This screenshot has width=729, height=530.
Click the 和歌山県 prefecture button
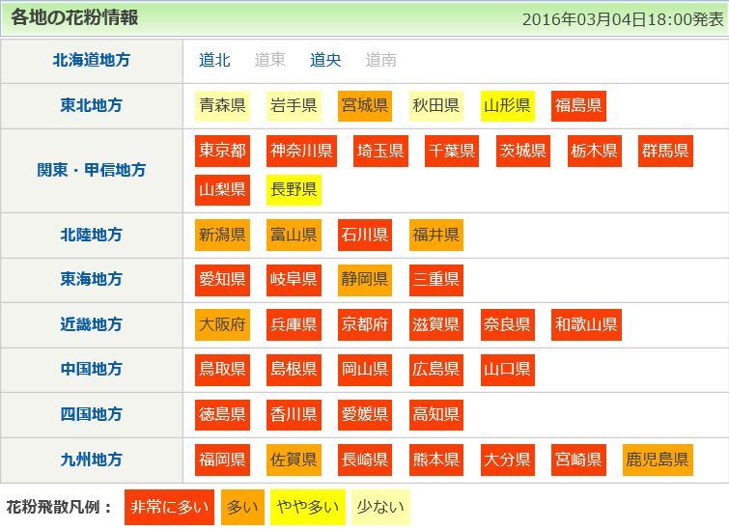click(x=587, y=324)
